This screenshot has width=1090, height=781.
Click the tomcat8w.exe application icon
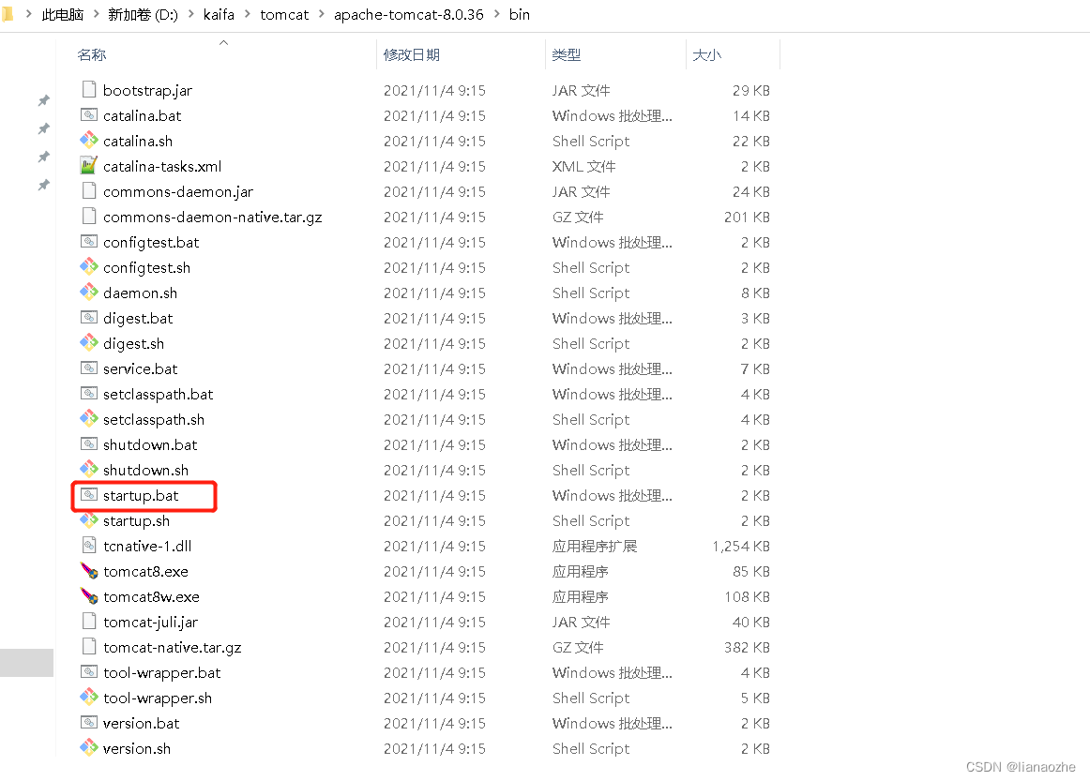89,595
